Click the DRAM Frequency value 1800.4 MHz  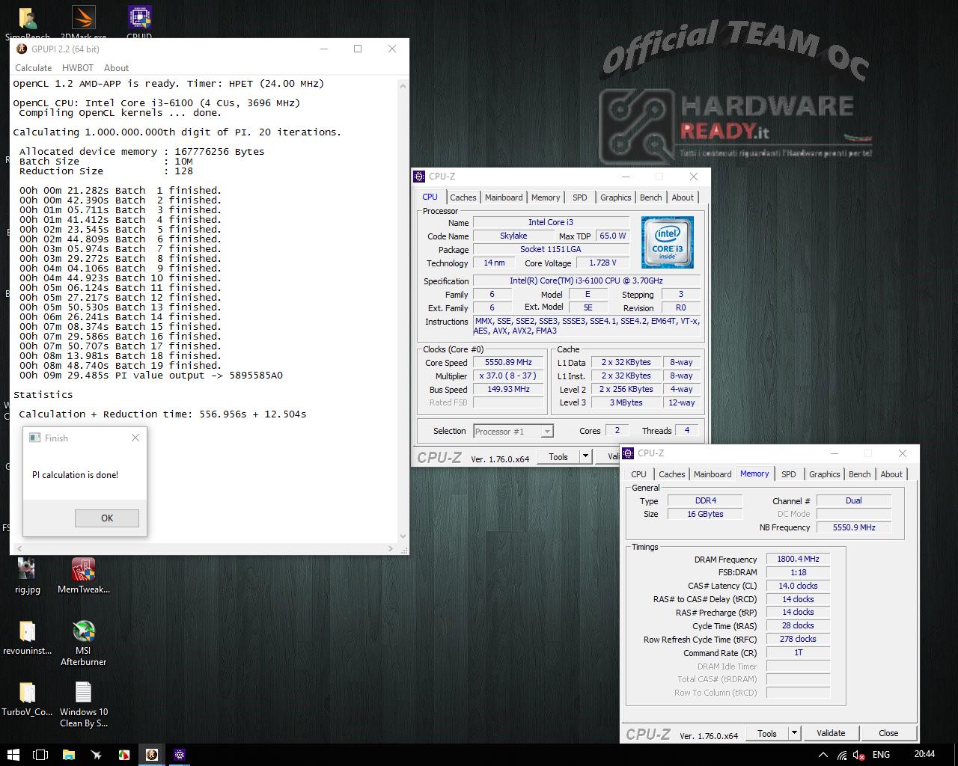point(798,559)
